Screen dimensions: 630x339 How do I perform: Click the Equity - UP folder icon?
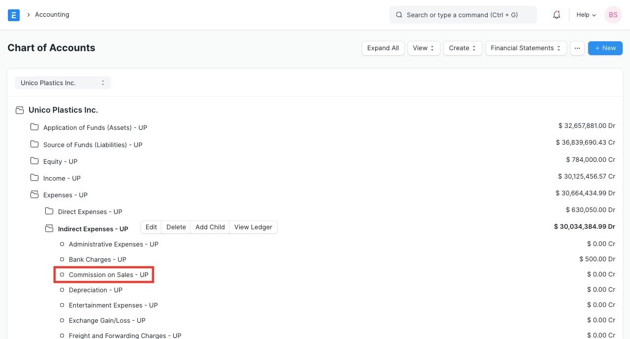pyautogui.click(x=34, y=161)
